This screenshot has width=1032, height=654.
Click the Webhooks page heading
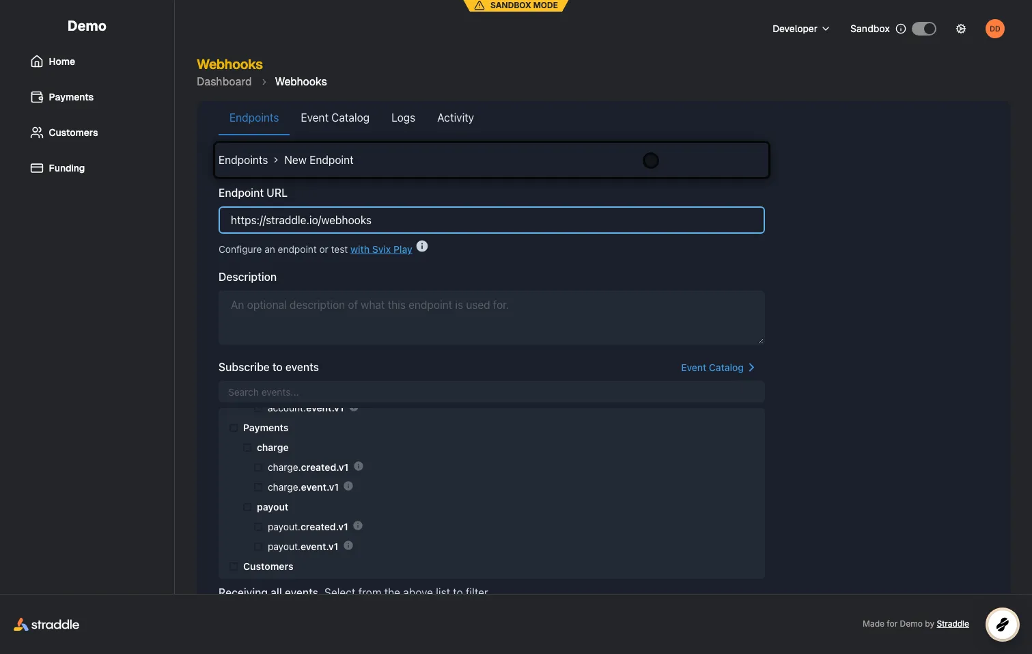229,64
